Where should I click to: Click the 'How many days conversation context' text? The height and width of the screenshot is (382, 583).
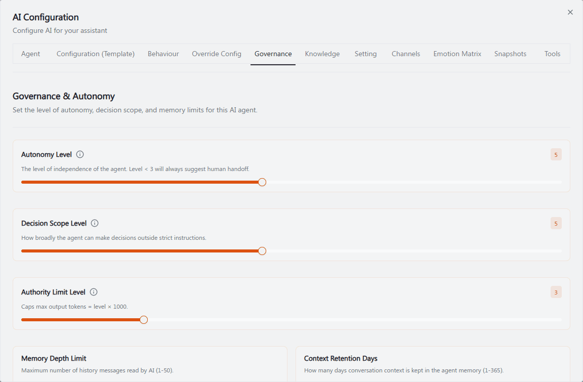(x=404, y=370)
